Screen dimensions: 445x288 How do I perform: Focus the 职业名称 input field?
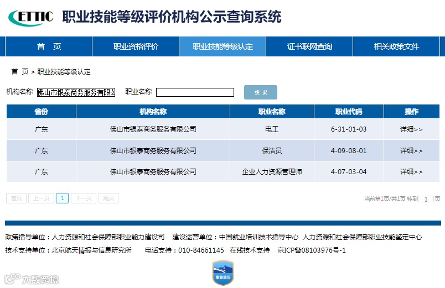(195, 92)
